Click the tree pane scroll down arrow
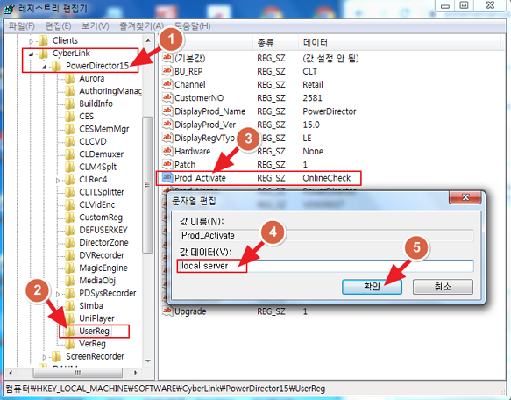The width and height of the screenshot is (511, 400). 148,361
